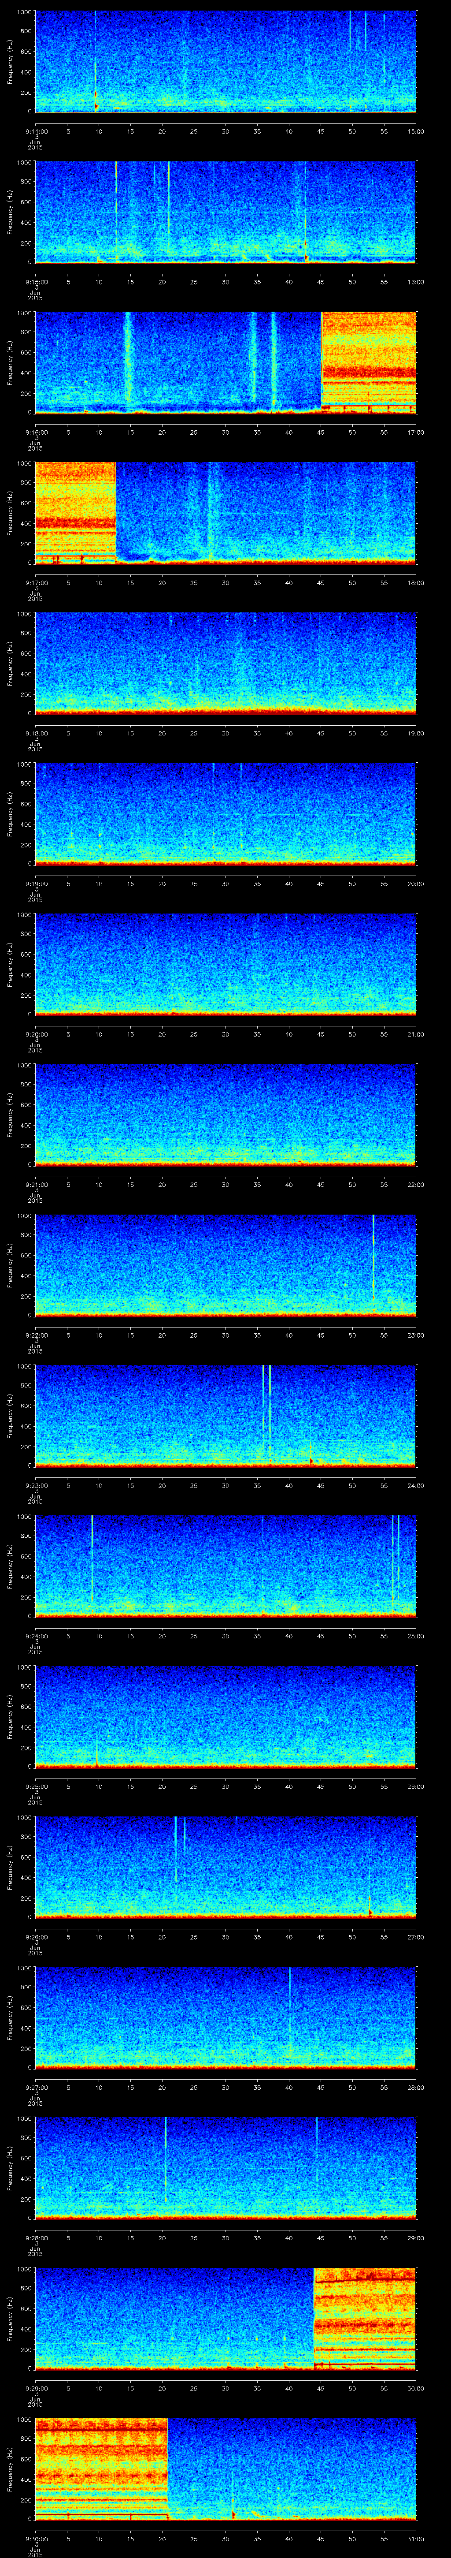Click the '9:28:00' start time label
The height and width of the screenshot is (2558, 451).
(x=36, y=2239)
